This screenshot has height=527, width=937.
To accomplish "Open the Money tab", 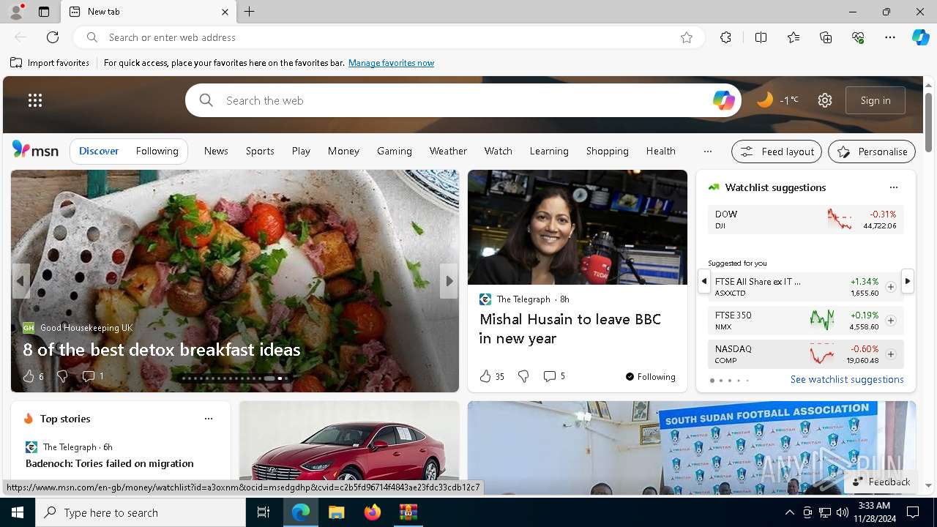I will (x=343, y=151).
